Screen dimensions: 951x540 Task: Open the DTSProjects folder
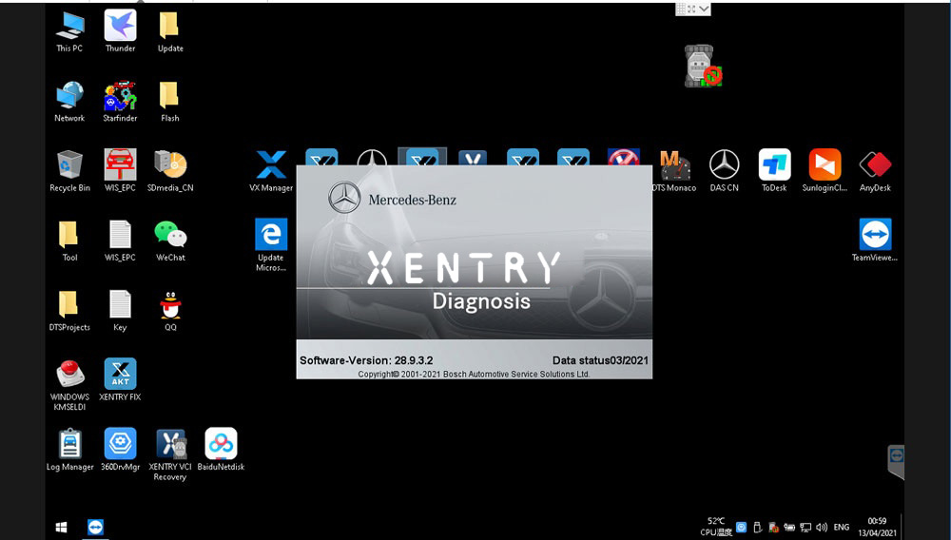tap(69, 310)
